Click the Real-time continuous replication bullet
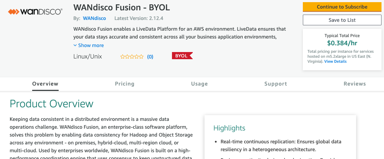384x159 pixels. (x=281, y=145)
